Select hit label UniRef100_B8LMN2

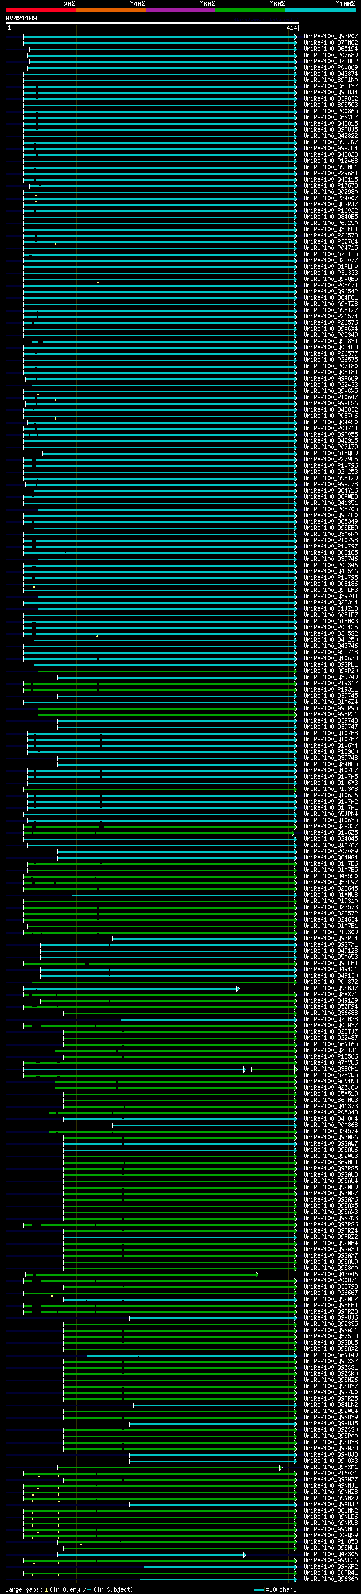pos(330,1510)
